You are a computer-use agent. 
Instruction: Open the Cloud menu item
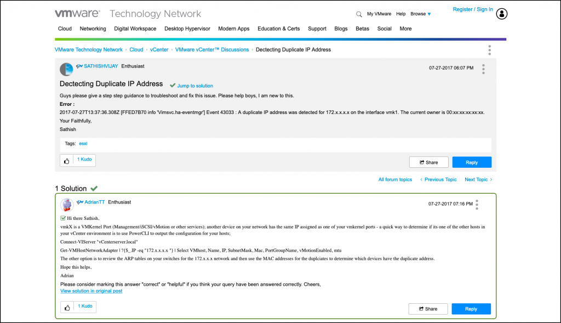coord(65,29)
